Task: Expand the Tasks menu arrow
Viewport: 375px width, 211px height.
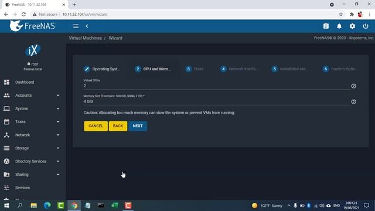Action: 58,122
